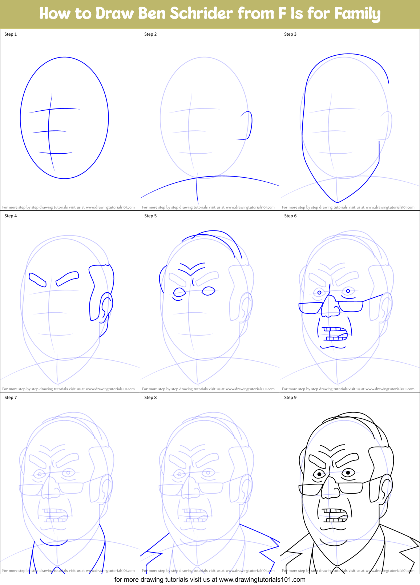The width and height of the screenshot is (420, 585).
Task: Click the website credit line under Step 6
Action: [348, 389]
